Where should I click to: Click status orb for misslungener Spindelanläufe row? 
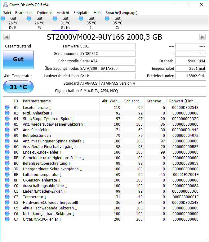click(x=7, y=141)
